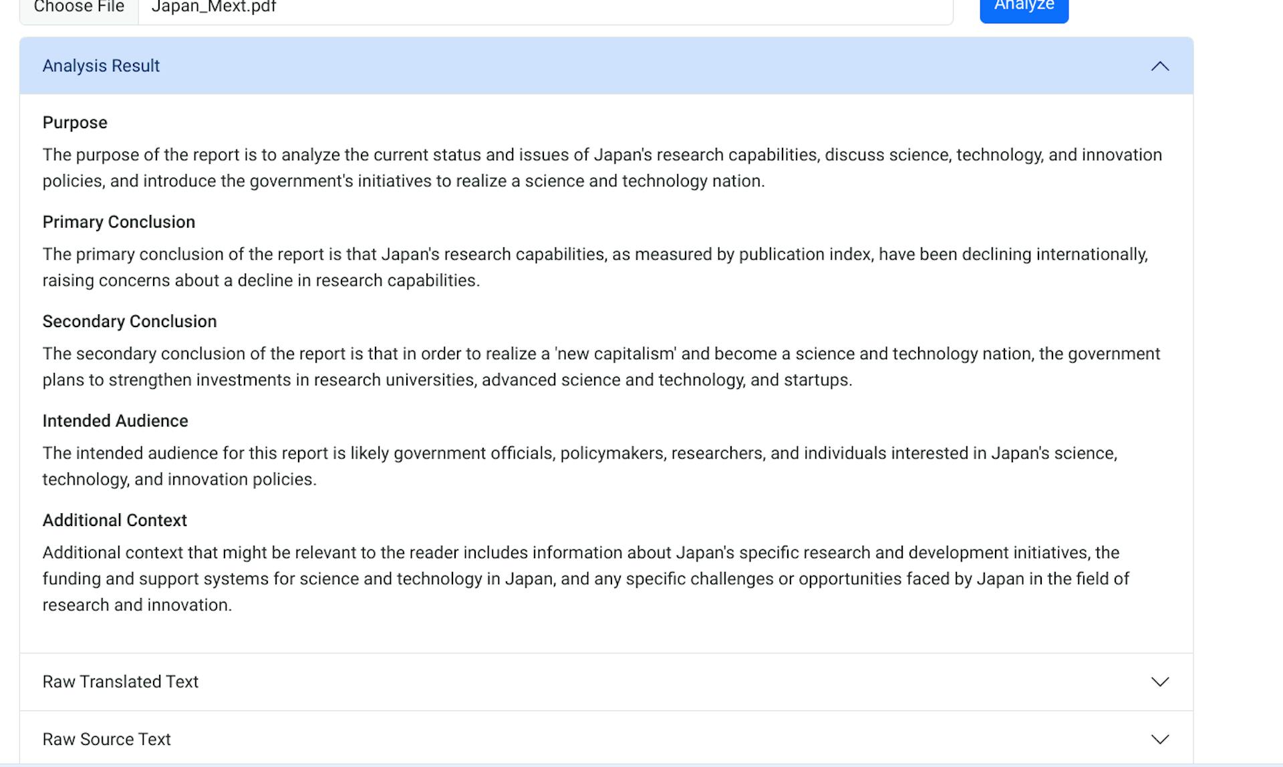Image resolution: width=1283 pixels, height=767 pixels.
Task: Click the Additional Context paragraph text
Action: (585, 579)
